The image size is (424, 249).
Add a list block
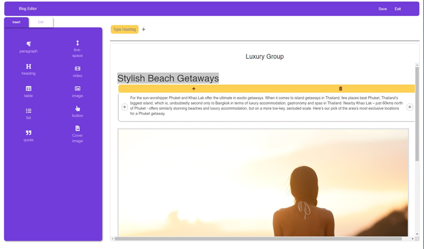(29, 111)
